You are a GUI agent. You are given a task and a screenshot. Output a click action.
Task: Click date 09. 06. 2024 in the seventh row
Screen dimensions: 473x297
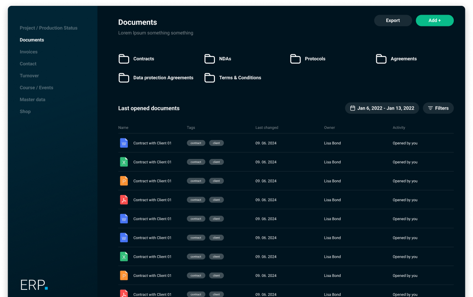click(266, 257)
